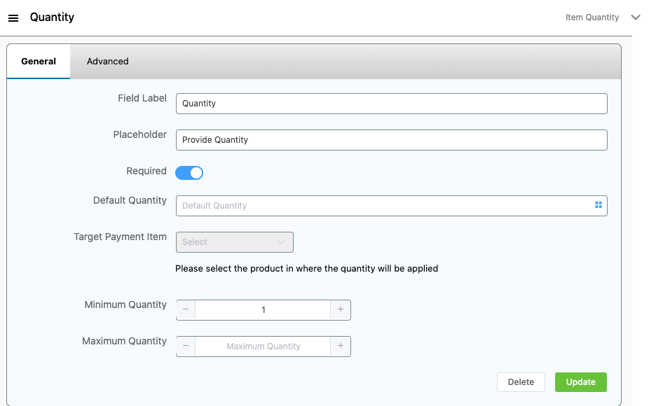Click the Delete button
The image size is (649, 406).
coord(521,382)
